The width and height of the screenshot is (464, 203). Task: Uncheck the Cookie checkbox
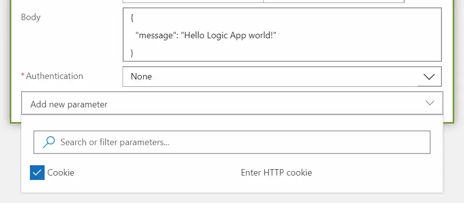point(37,173)
